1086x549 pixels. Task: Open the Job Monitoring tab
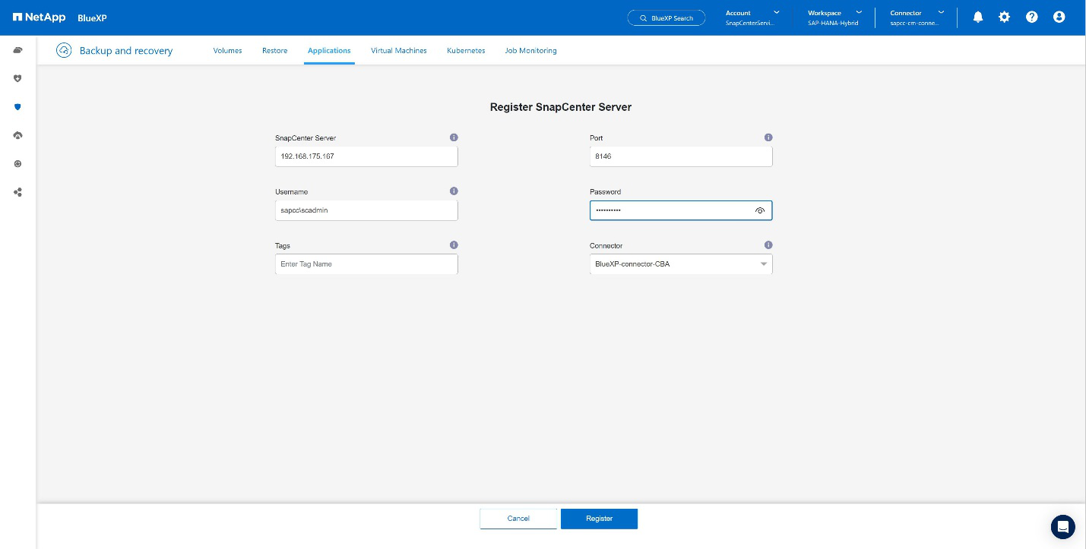(530, 50)
